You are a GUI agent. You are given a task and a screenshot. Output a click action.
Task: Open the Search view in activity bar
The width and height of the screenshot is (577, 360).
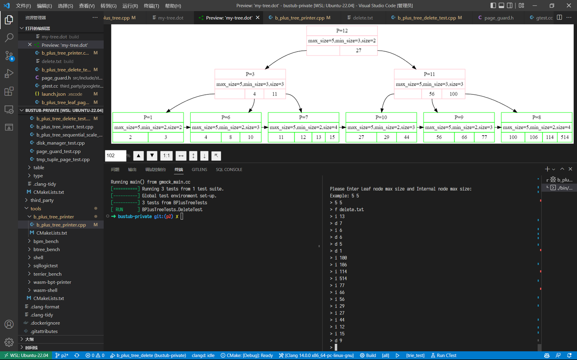[9, 38]
